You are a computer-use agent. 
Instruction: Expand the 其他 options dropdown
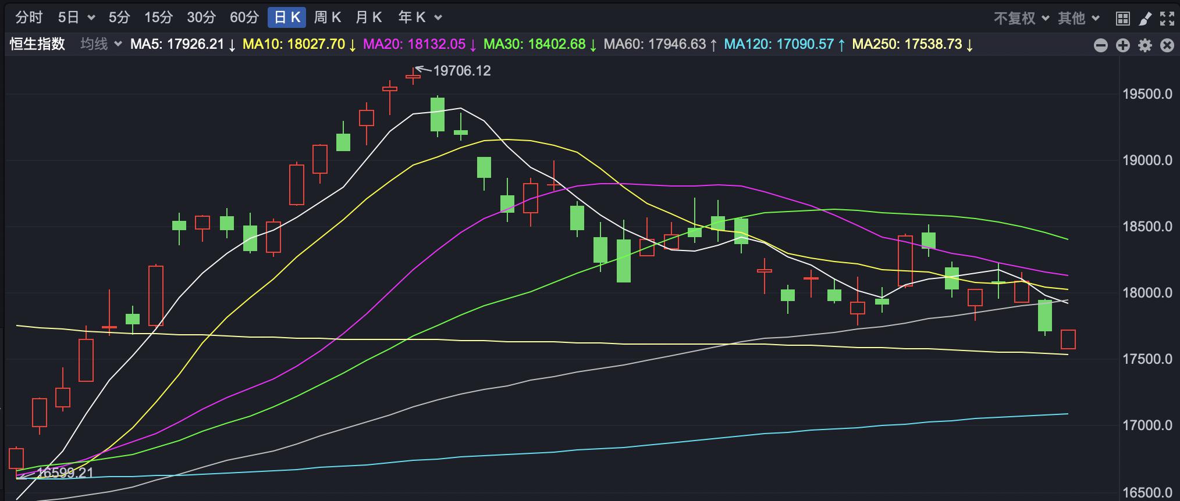point(1078,19)
